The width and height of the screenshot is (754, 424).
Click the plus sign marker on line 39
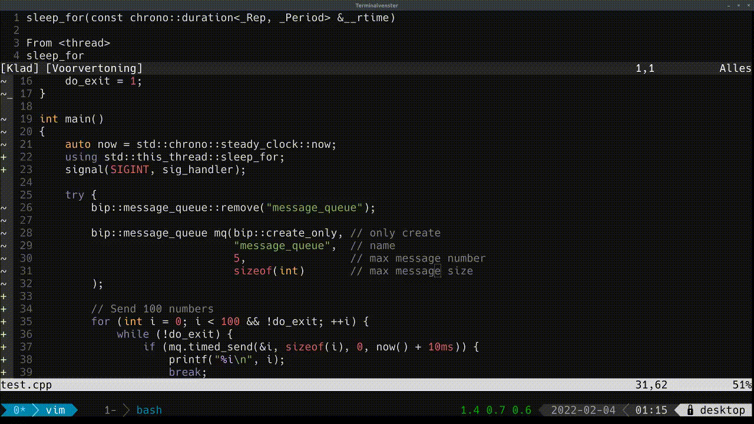pyautogui.click(x=4, y=373)
